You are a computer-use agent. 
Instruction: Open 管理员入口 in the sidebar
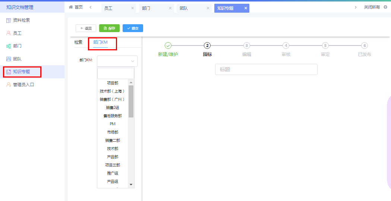pyautogui.click(x=23, y=85)
